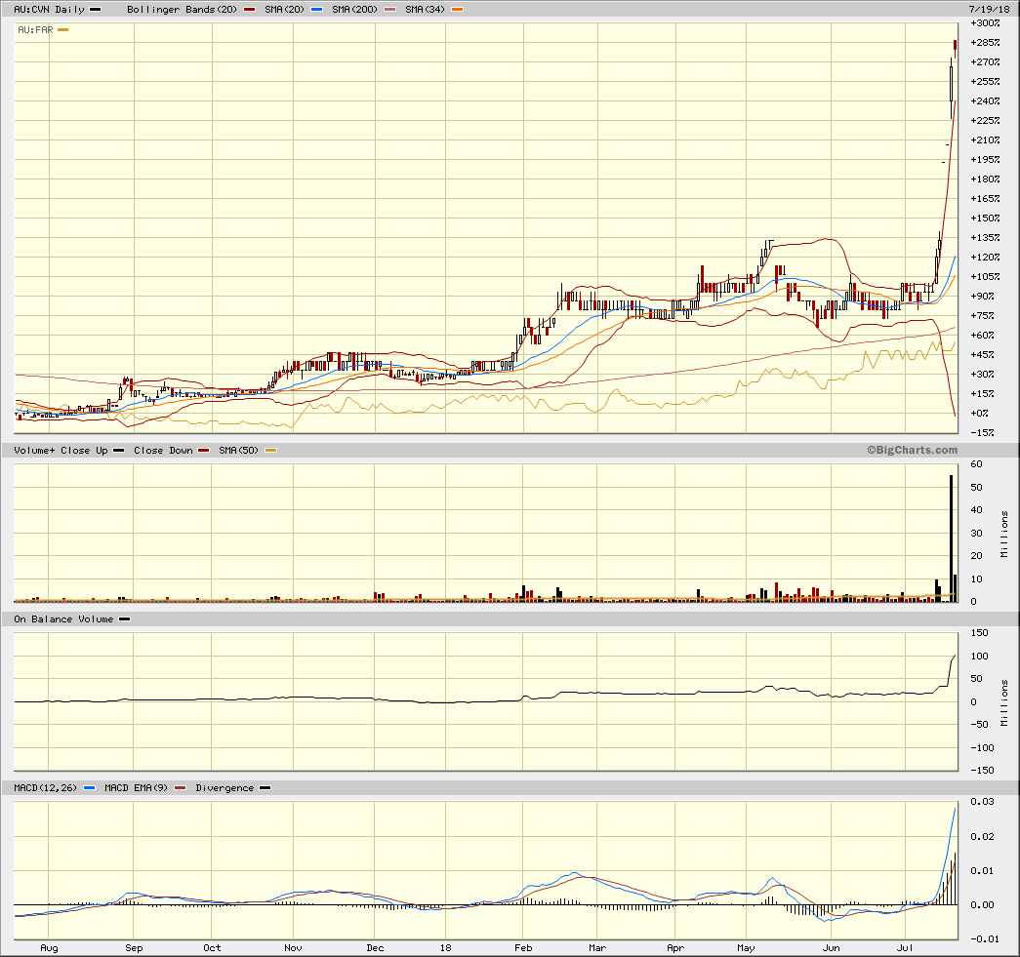Screen dimensions: 1020x957
Task: Click the 'SMA(34)' legend label
Action: [x=425, y=10]
